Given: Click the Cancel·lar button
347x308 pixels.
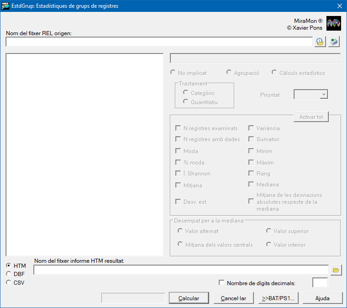Looking at the screenshot, I should pyautogui.click(x=233, y=298).
